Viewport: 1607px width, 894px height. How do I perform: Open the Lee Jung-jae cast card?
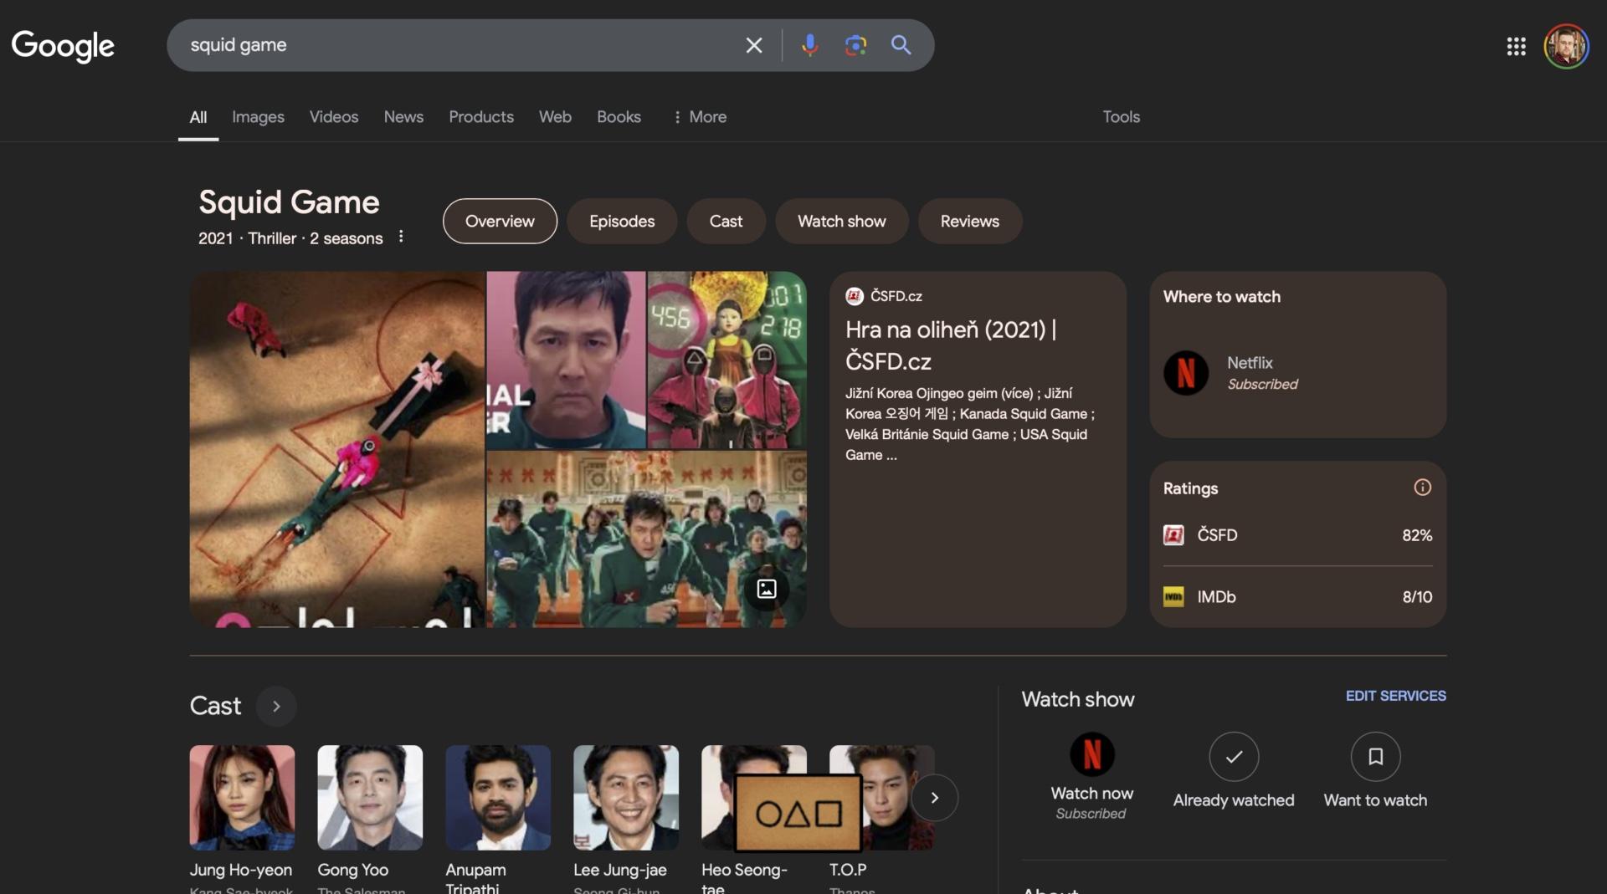626,819
